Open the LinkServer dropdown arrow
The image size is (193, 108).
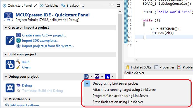[91, 77]
